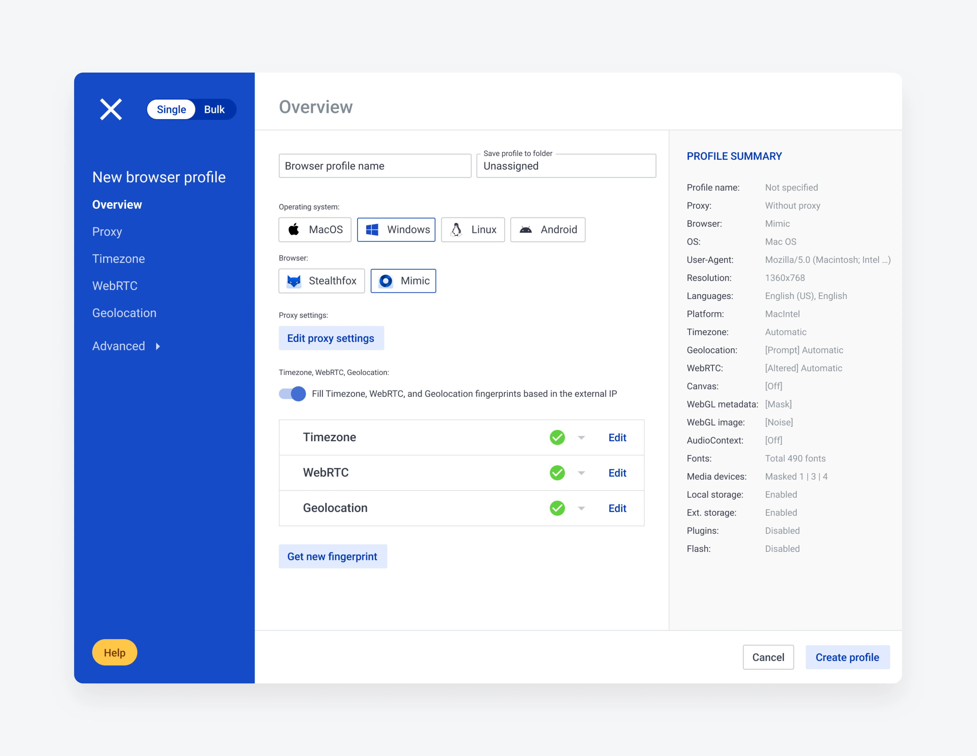The image size is (977, 756).
Task: Click Create profile button
Action: click(847, 657)
